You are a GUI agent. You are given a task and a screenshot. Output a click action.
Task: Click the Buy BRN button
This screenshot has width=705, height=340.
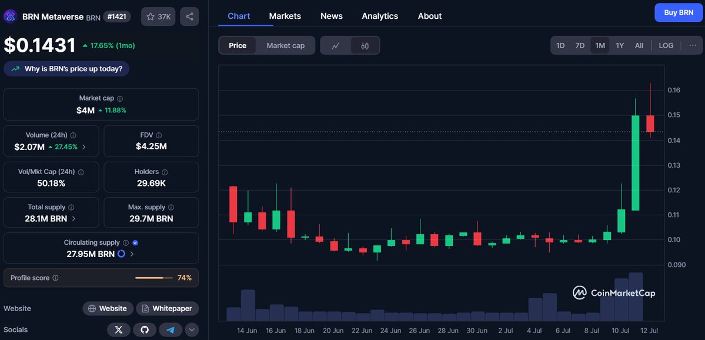coord(679,12)
